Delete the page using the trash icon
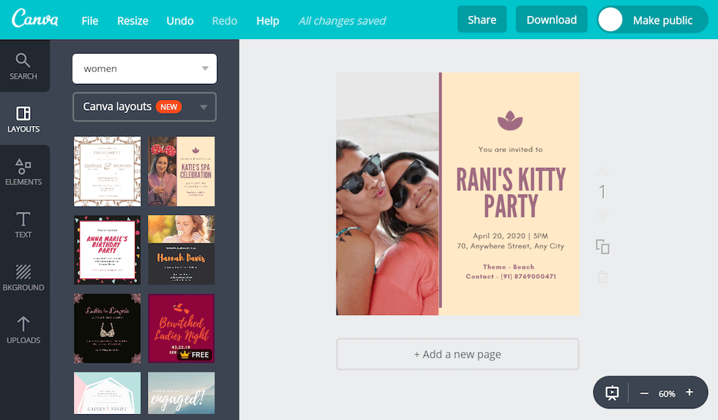718x420 pixels. coord(602,276)
